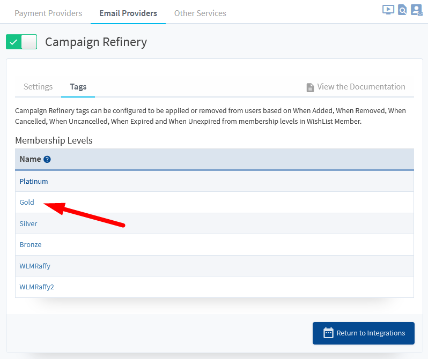Open the WLMRaffy membership level

(35, 266)
